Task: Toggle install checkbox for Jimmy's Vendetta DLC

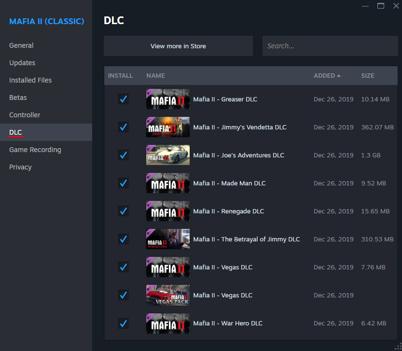Action: click(x=124, y=127)
